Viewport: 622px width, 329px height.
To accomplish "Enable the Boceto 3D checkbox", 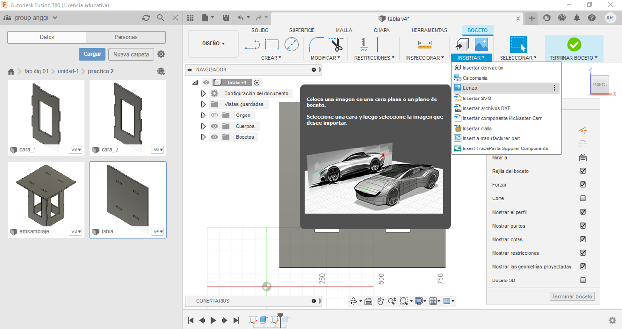I will point(583,280).
